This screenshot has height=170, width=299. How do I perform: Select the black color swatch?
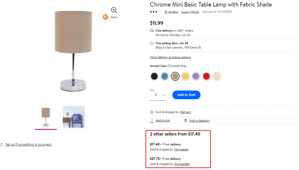pyautogui.click(x=154, y=77)
